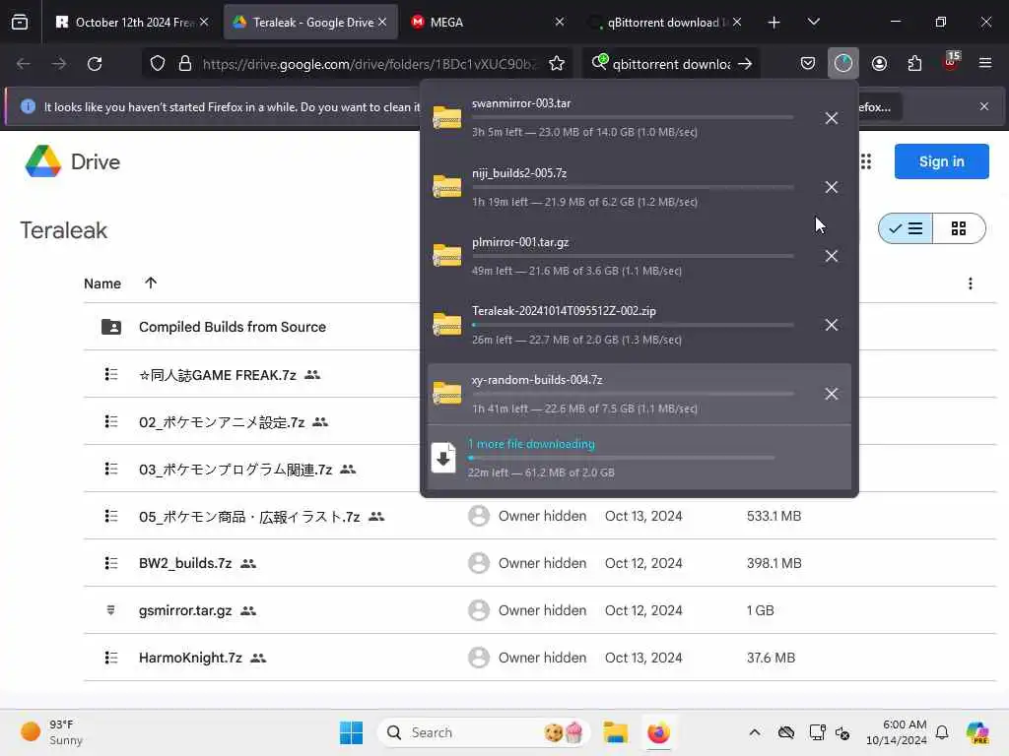1009x756 pixels.
Task: Open the weather widget showing 93°F
Action: tap(51, 732)
